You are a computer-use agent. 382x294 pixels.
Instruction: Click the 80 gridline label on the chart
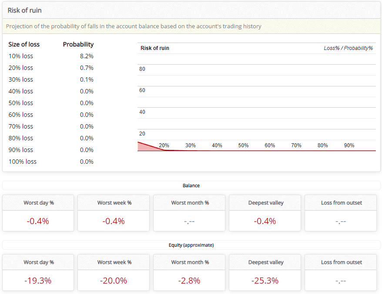pyautogui.click(x=142, y=69)
